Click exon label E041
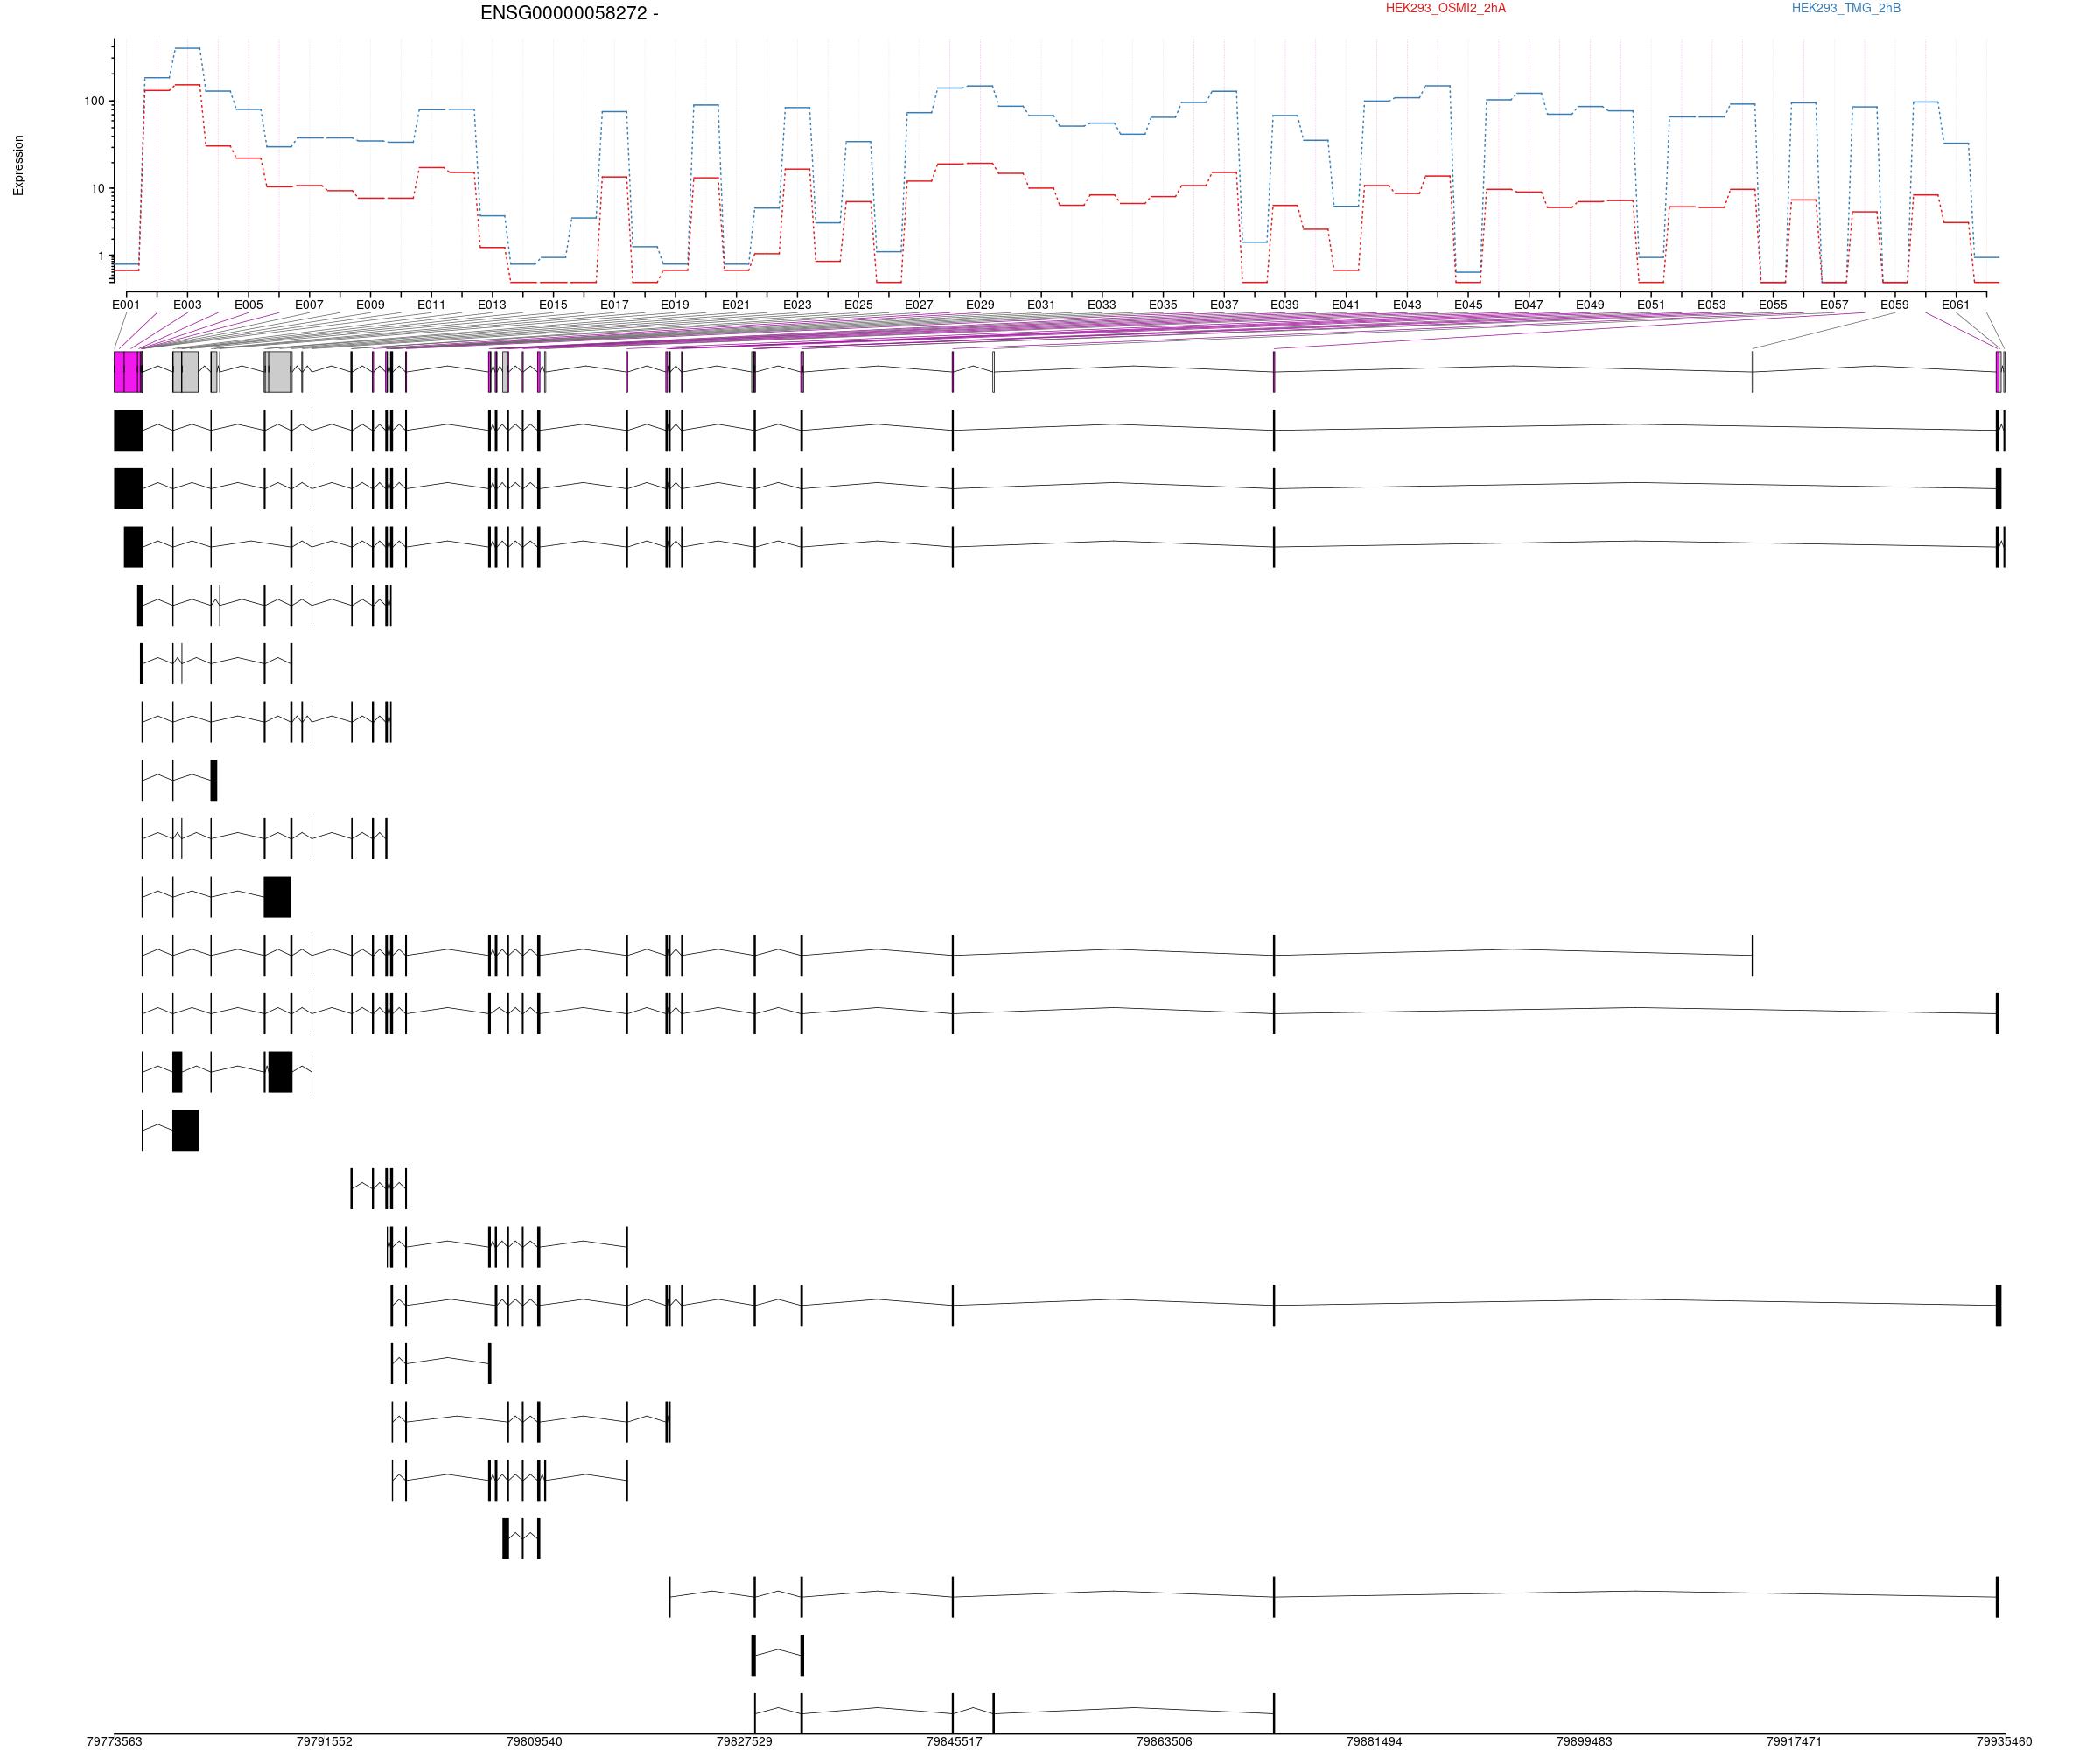The image size is (2100, 1758). pyautogui.click(x=1346, y=304)
